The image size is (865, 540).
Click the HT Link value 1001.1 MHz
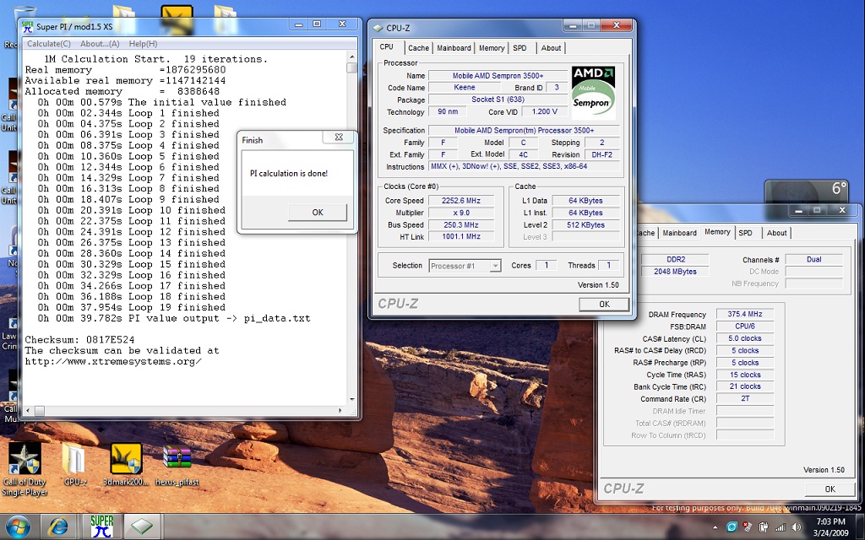[460, 236]
